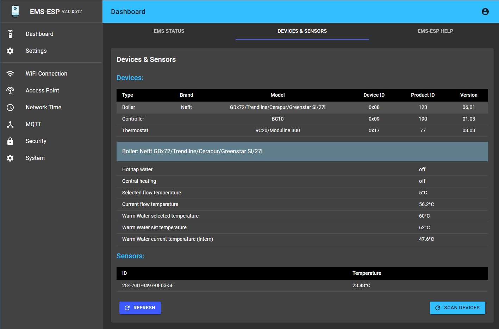
Task: Click the sensor 28-EA41-9497-0E03-5F row
Action: (x=302, y=286)
